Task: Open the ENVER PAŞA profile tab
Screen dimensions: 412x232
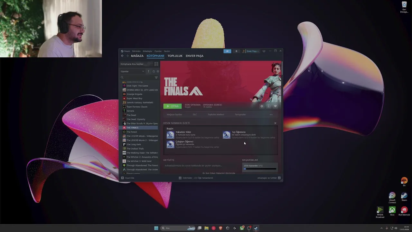Action: (x=194, y=56)
